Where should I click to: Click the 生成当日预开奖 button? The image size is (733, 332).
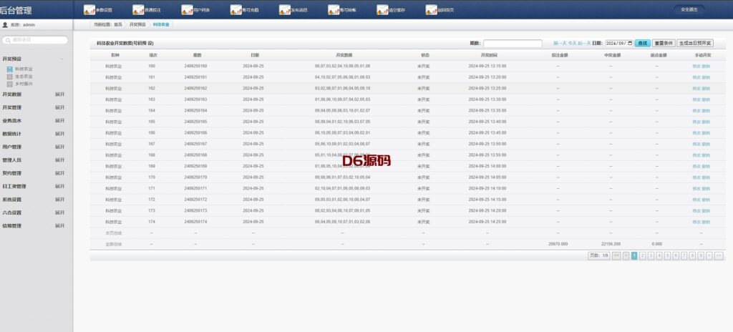tap(695, 43)
